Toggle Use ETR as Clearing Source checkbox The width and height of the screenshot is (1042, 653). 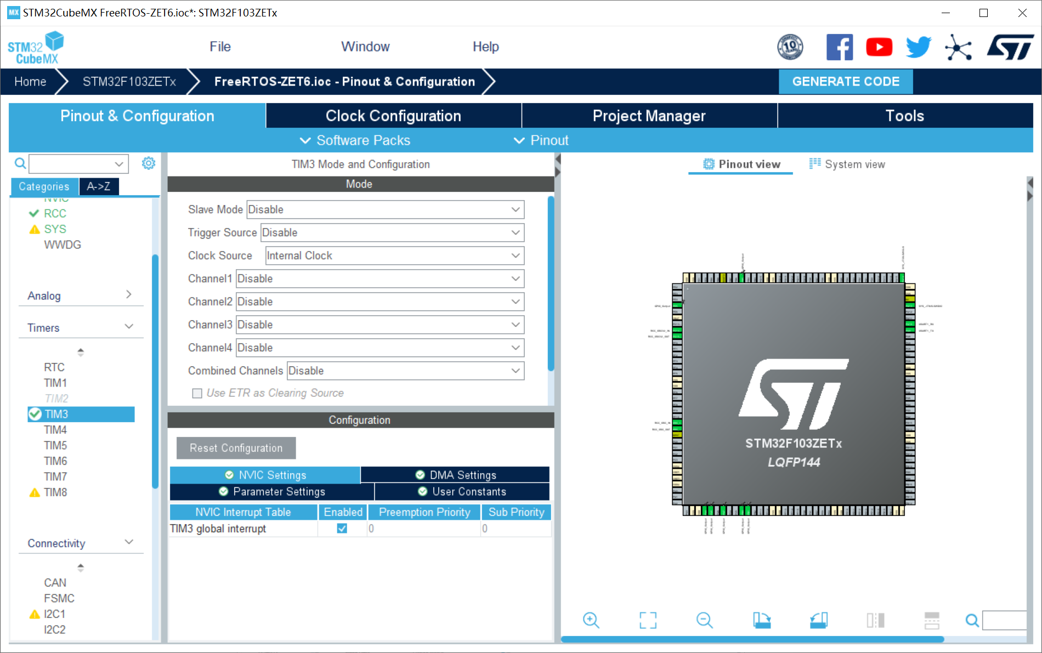[x=197, y=393]
